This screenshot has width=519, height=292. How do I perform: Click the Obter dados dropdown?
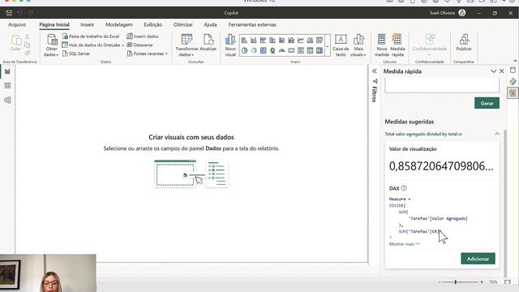pyautogui.click(x=51, y=45)
